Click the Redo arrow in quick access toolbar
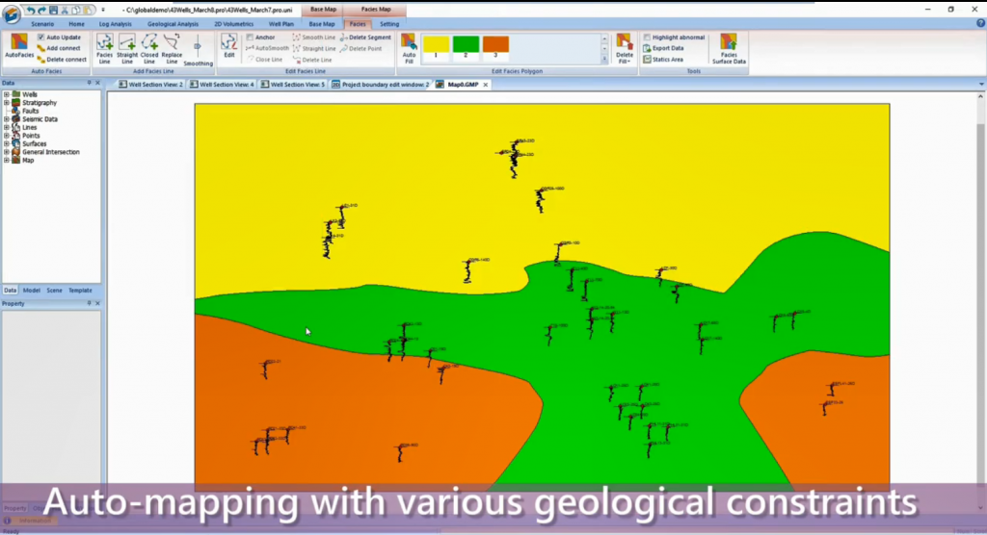The width and height of the screenshot is (987, 535). click(41, 10)
